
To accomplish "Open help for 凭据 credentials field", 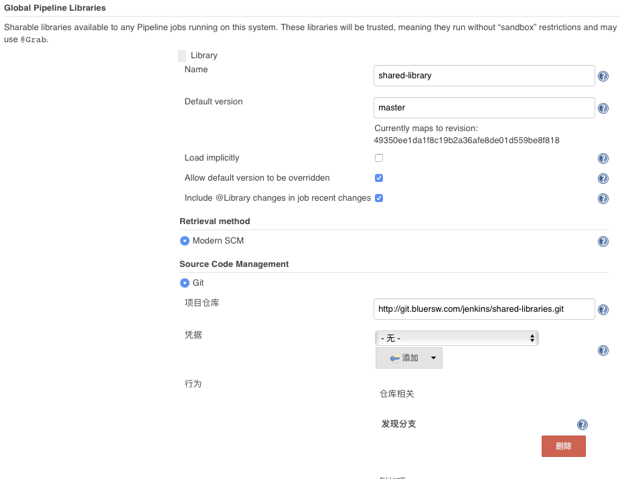I will [x=603, y=351].
